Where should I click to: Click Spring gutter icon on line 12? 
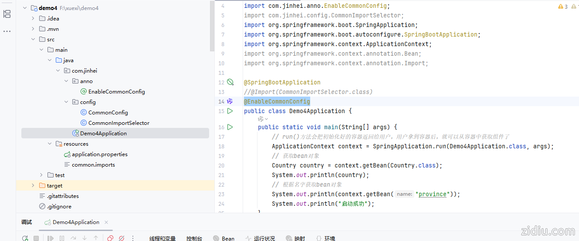(230, 82)
